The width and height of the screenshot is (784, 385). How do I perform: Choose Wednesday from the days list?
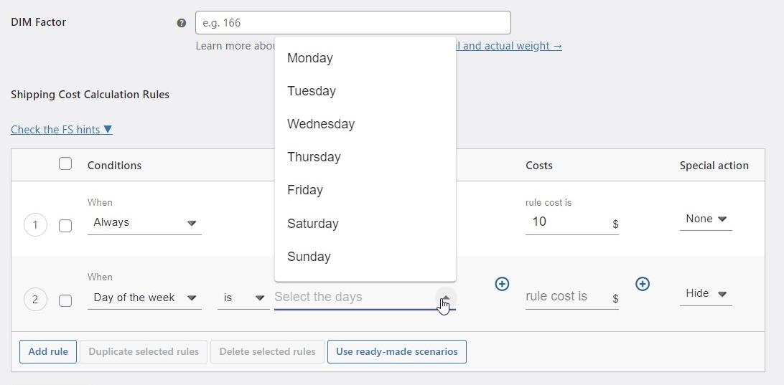(365, 124)
